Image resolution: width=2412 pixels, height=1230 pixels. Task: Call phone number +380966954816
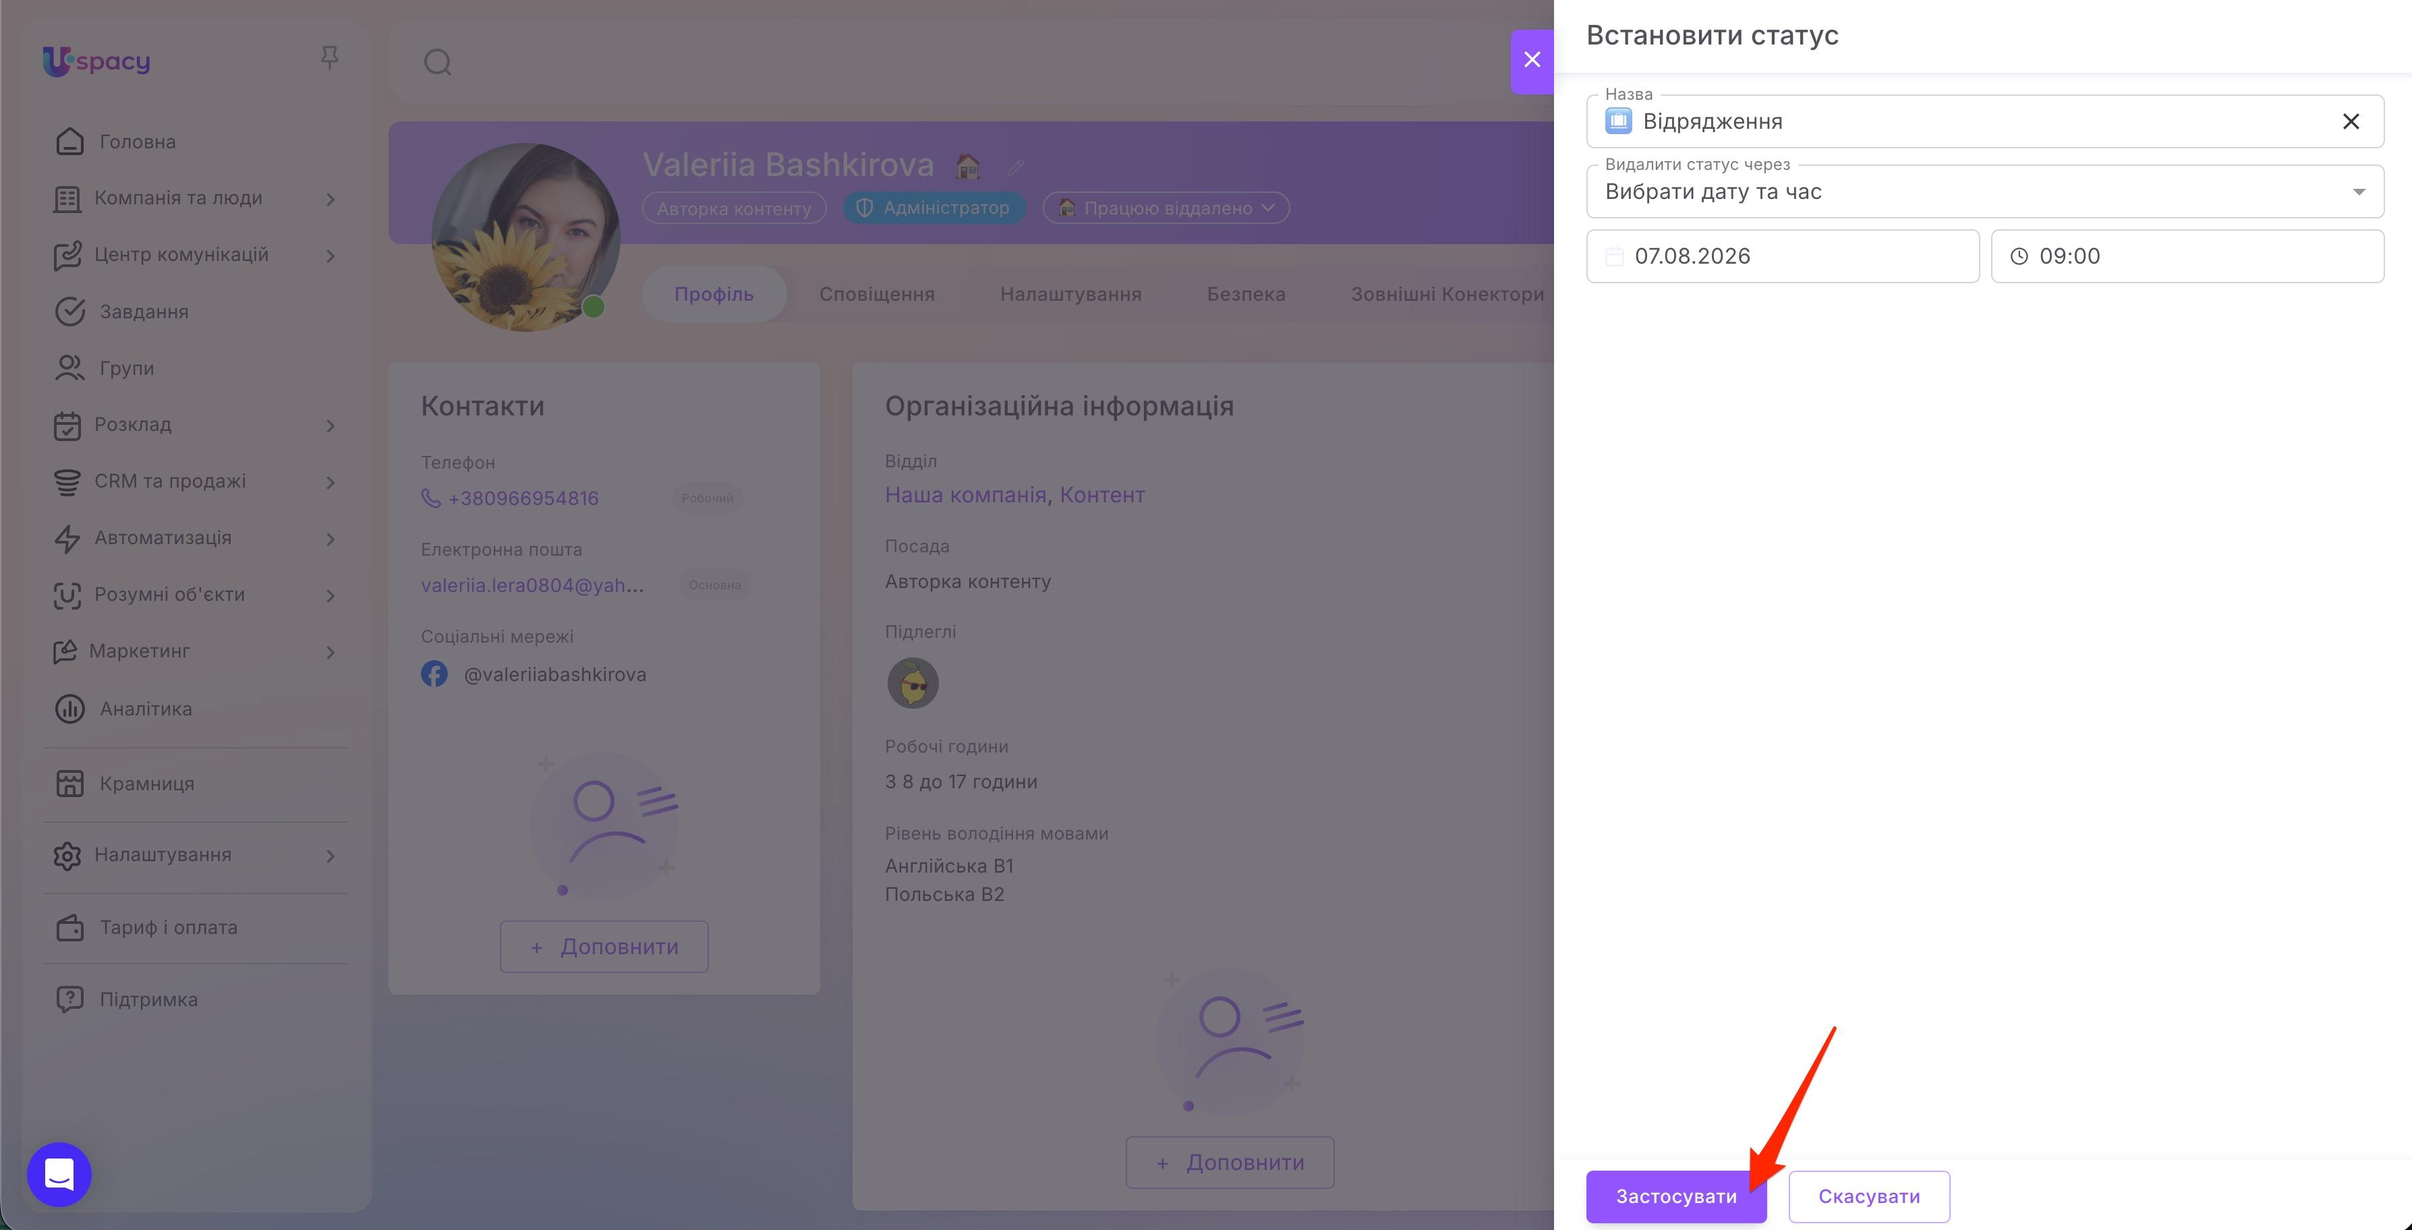[523, 498]
